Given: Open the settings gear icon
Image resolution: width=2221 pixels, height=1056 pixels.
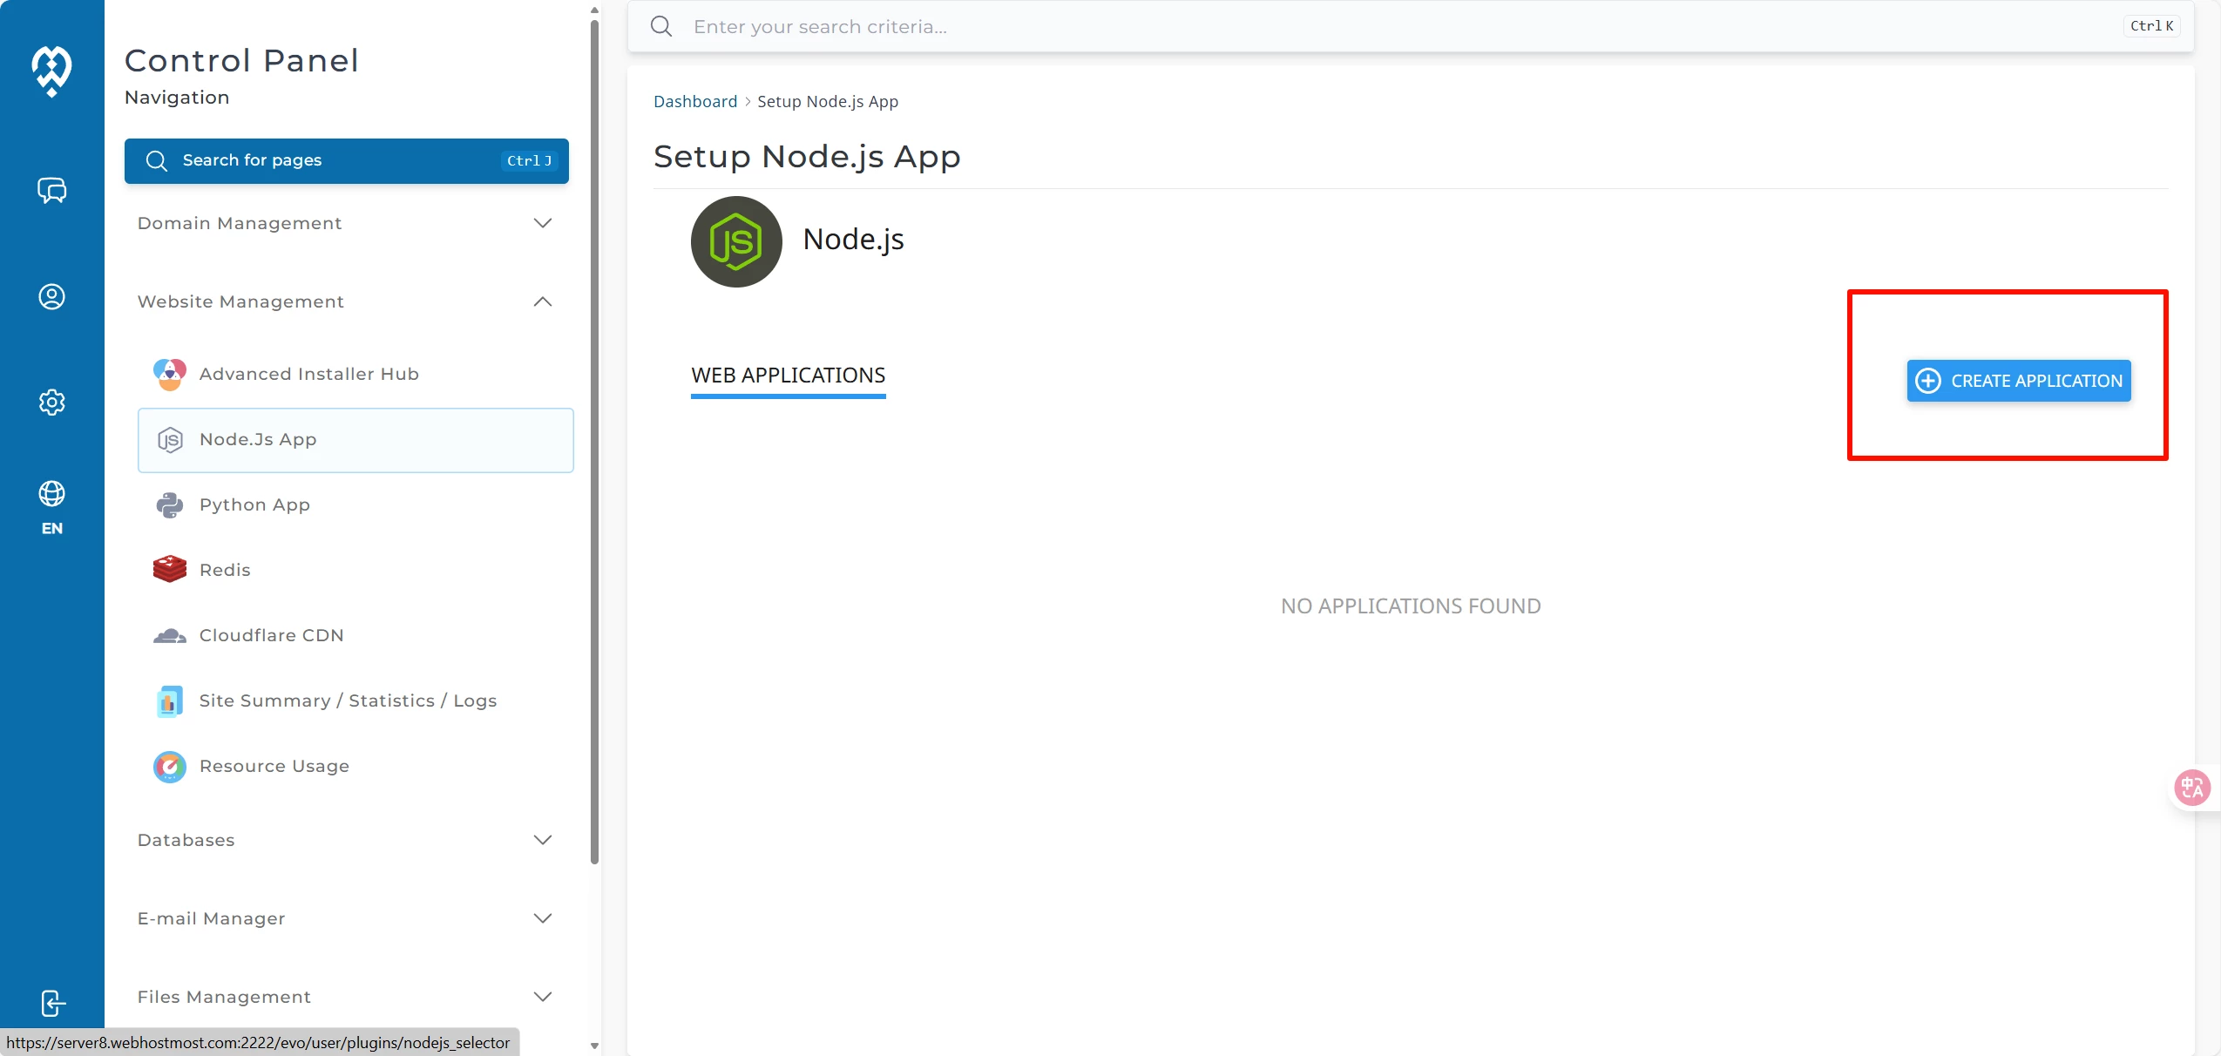Looking at the screenshot, I should (x=51, y=403).
